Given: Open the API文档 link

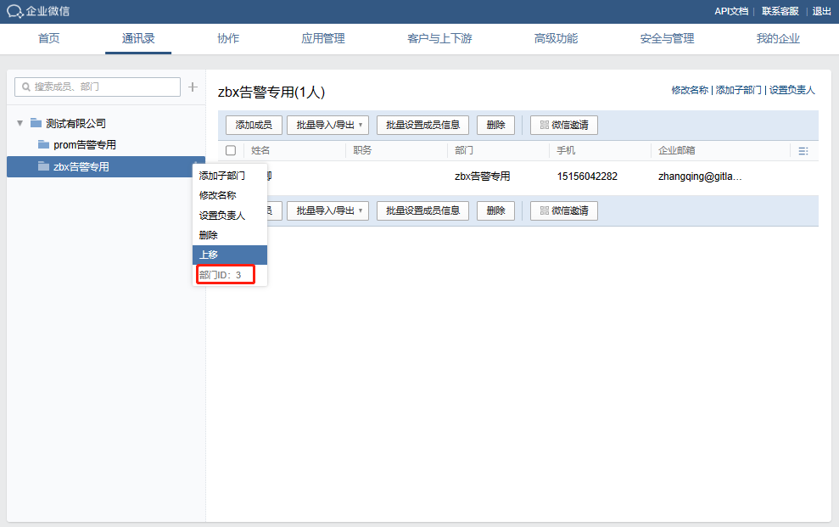Looking at the screenshot, I should coord(730,11).
